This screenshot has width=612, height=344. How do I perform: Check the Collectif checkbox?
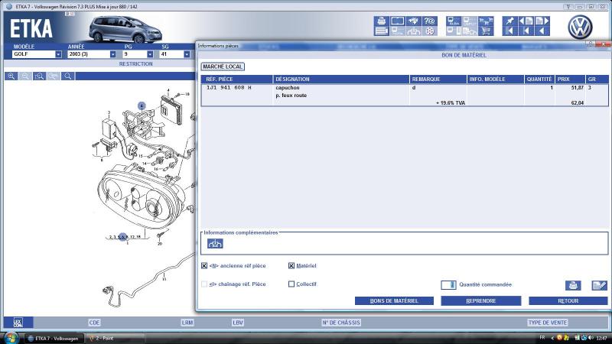pyautogui.click(x=291, y=284)
